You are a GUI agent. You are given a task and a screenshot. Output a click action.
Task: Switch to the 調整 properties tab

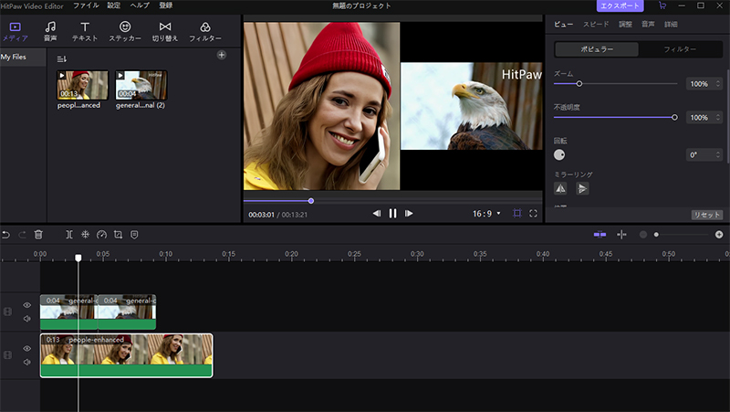tap(625, 25)
